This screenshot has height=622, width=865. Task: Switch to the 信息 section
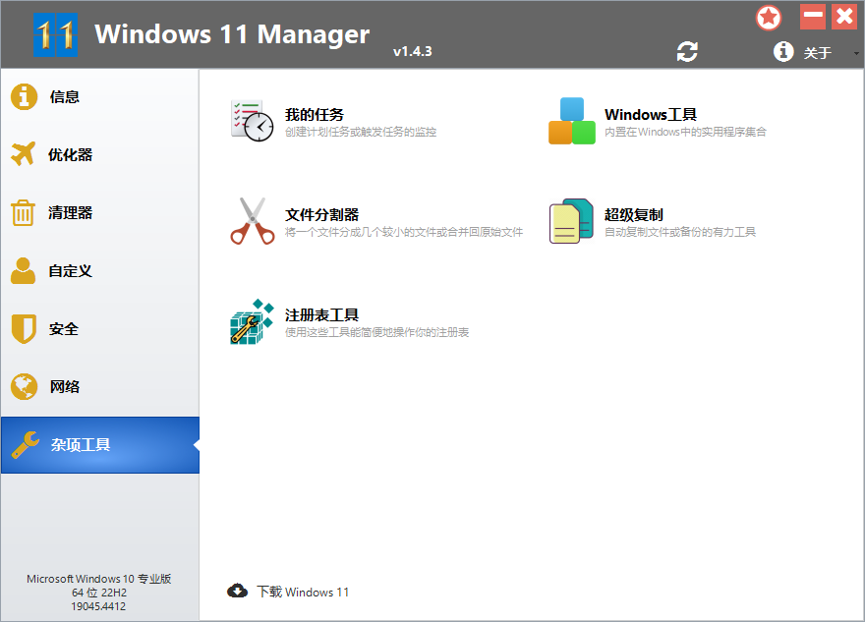tap(26, 96)
